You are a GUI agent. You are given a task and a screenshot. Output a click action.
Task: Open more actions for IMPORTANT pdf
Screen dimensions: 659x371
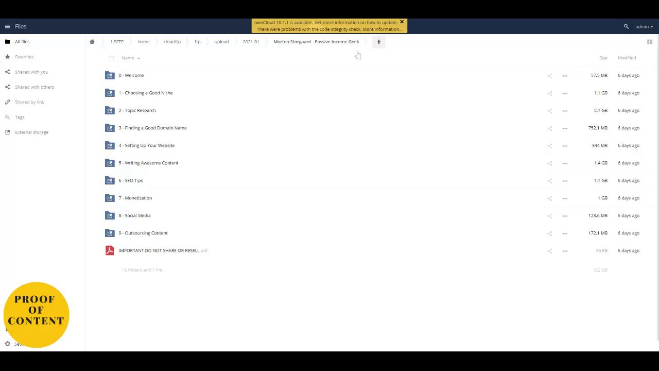click(565, 251)
